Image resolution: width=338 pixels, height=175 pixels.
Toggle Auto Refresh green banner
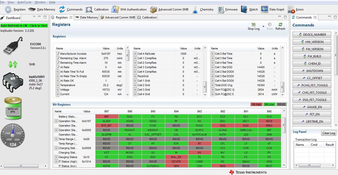[x=24, y=26]
